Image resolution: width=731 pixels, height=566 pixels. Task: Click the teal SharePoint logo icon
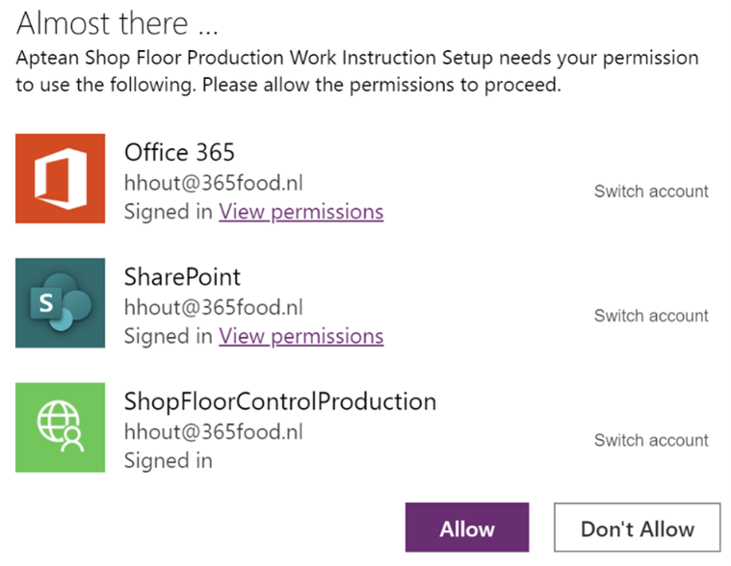click(60, 303)
